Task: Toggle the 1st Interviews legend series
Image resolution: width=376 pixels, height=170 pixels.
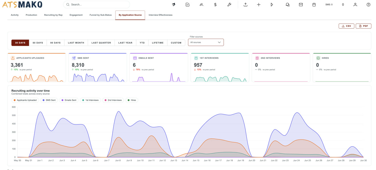Action: click(x=90, y=100)
